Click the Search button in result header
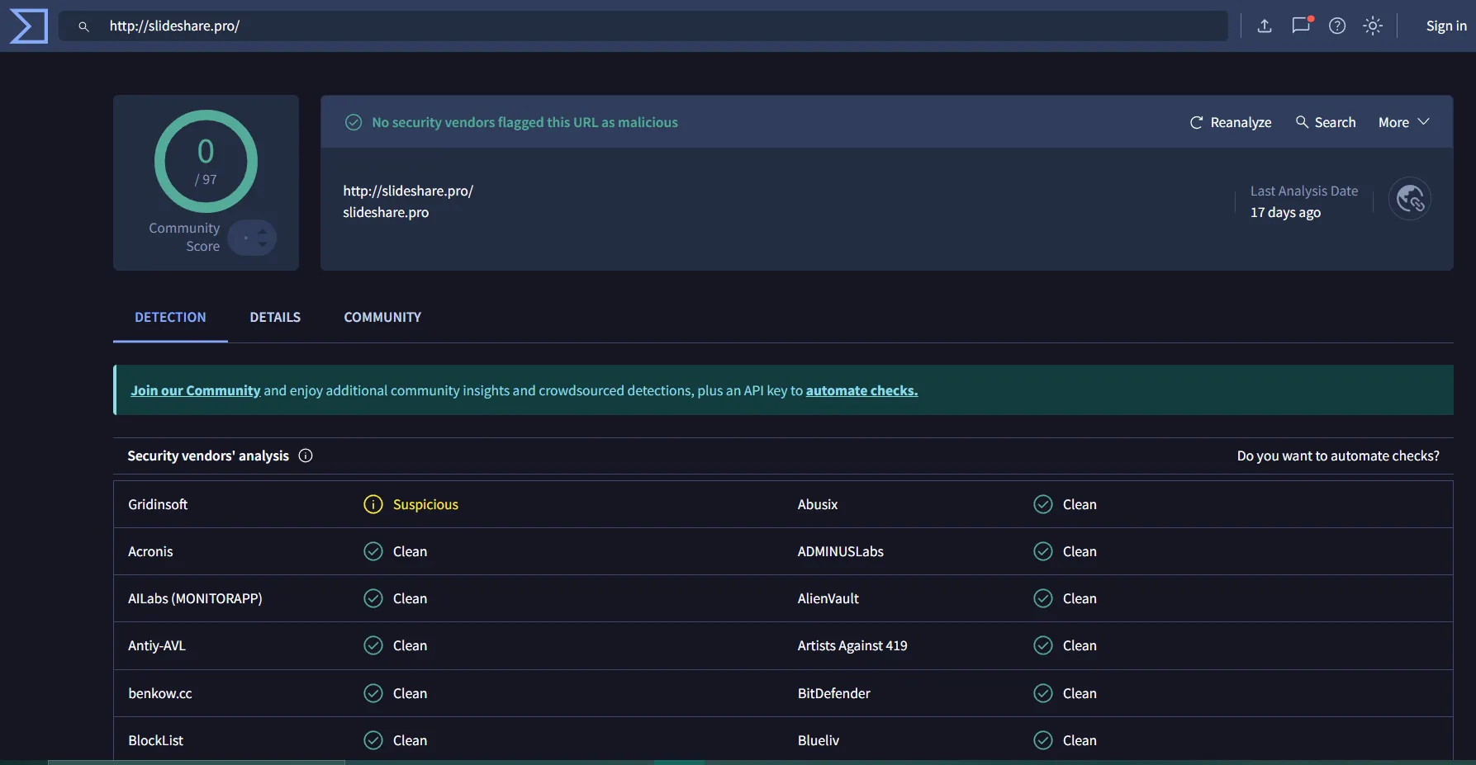The image size is (1476, 765). 1326,122
